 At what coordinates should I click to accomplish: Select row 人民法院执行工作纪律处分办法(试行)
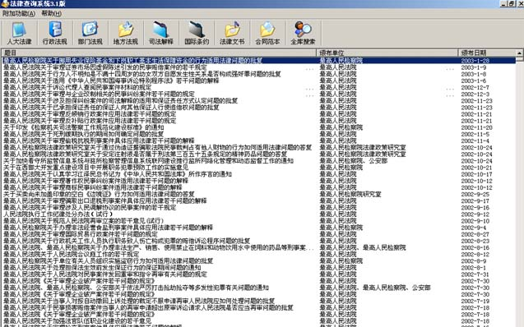[259, 214]
